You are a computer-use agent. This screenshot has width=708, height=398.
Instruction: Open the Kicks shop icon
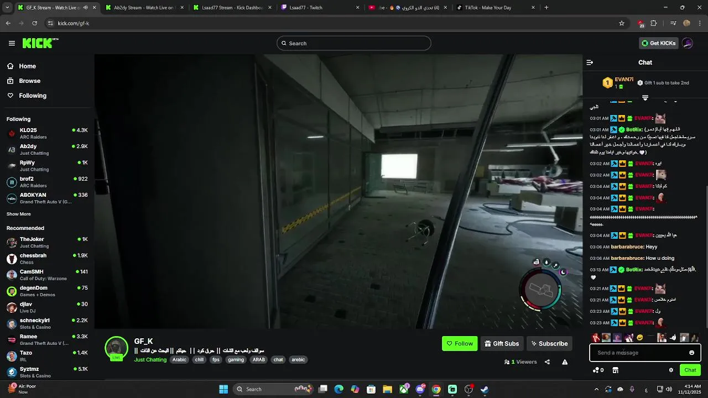click(x=615, y=370)
